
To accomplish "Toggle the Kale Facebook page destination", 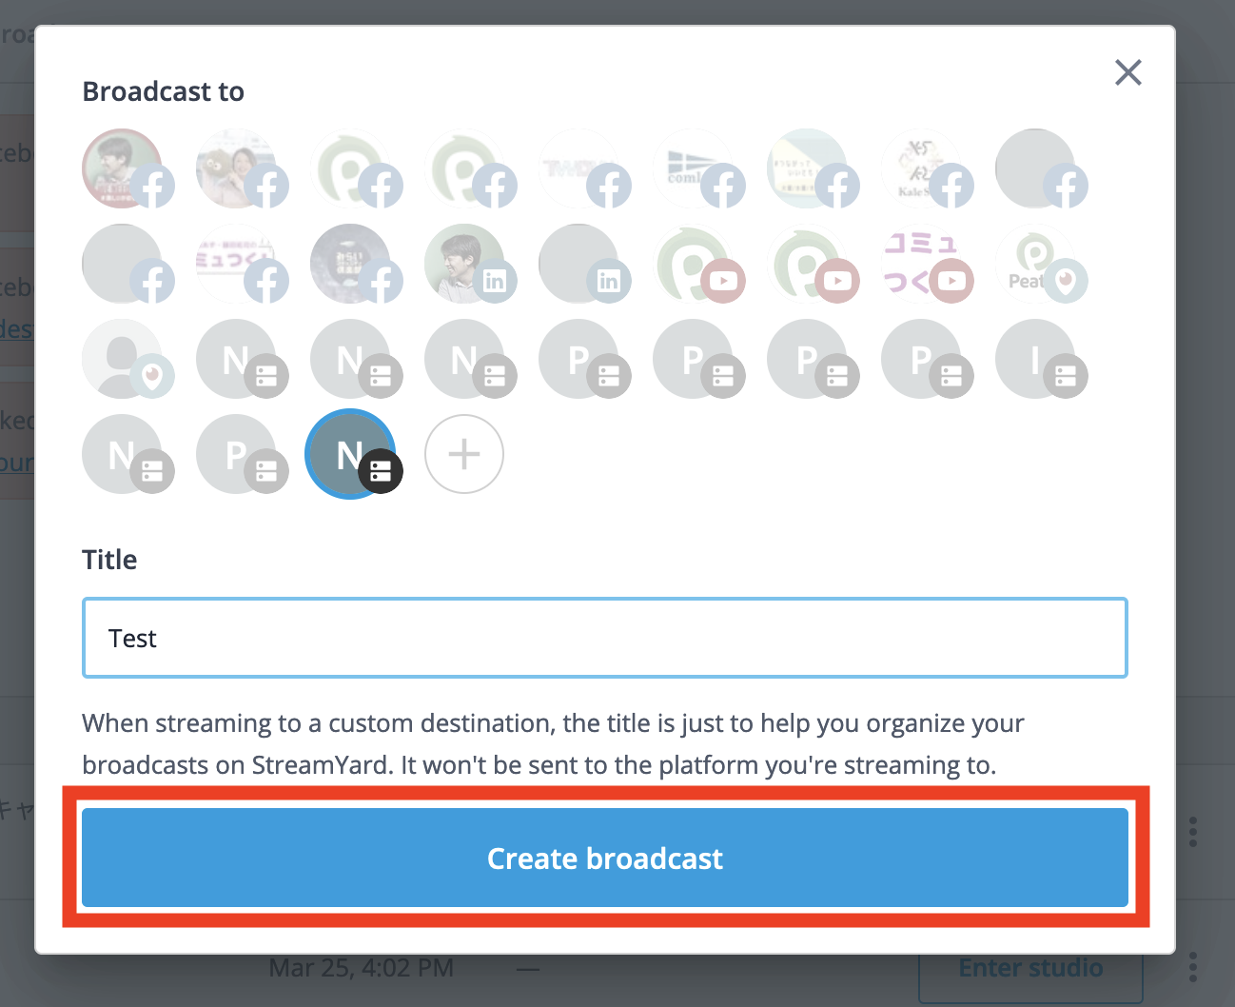I will [922, 168].
